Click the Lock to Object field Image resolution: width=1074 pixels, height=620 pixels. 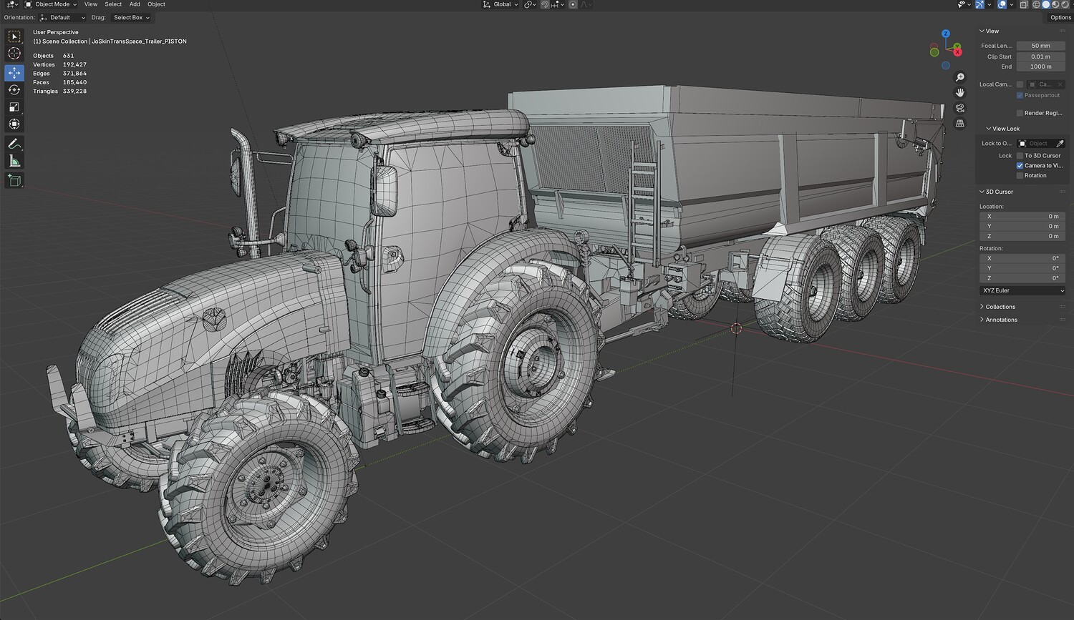point(1036,144)
